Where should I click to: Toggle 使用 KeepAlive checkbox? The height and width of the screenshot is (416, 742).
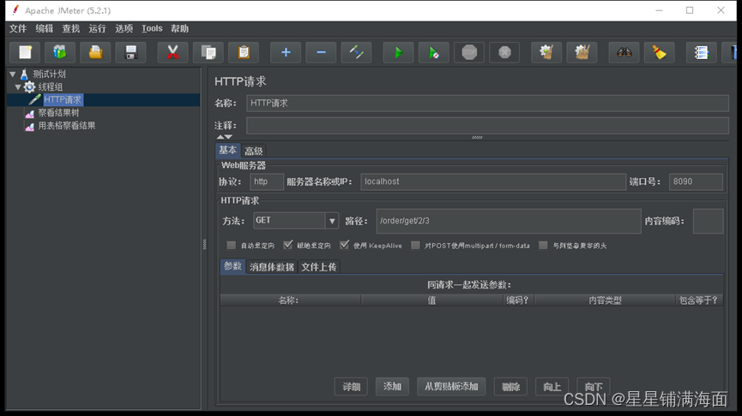[x=344, y=245]
